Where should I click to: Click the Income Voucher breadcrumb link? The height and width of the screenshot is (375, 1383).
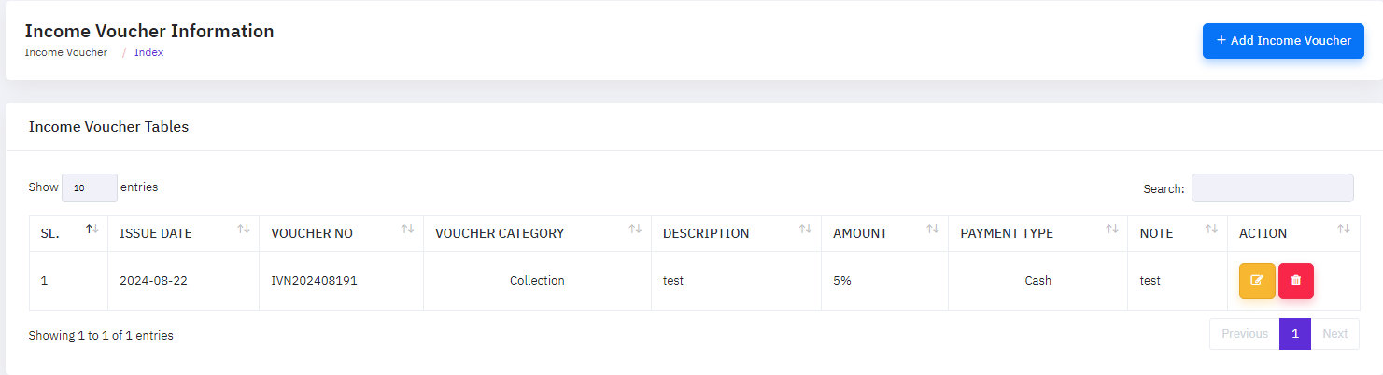66,52
